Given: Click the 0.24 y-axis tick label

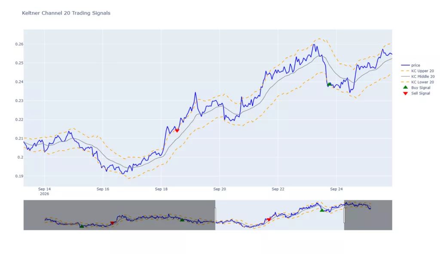Looking at the screenshot, I should [x=19, y=82].
